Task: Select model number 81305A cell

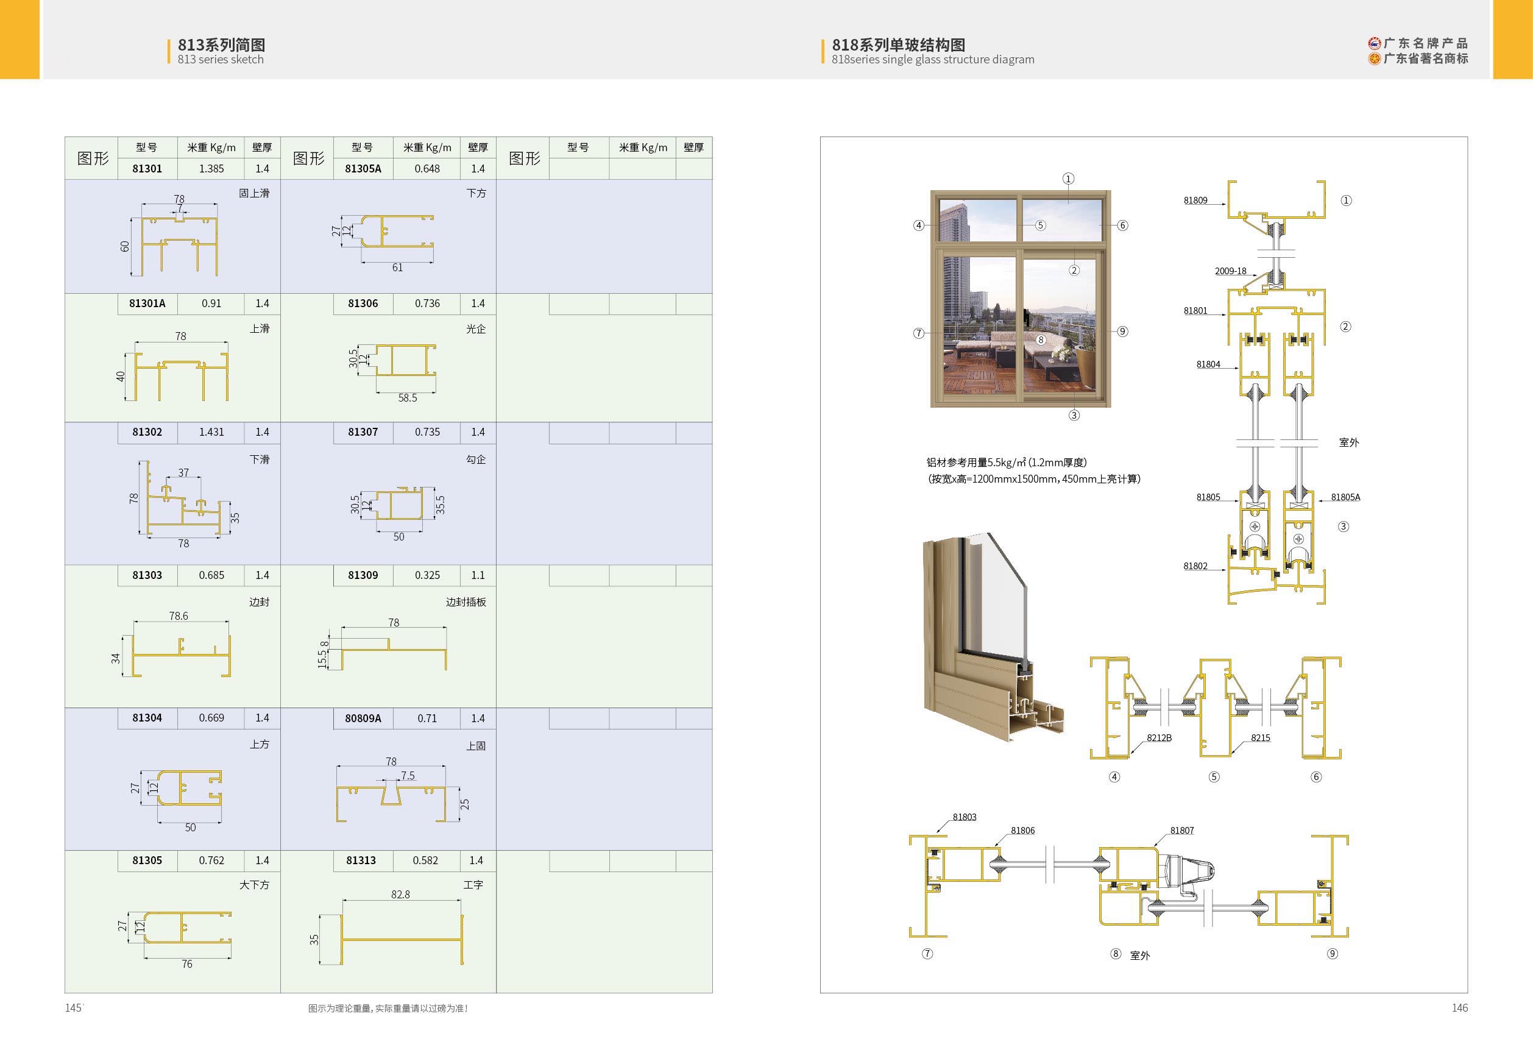Action: point(363,169)
